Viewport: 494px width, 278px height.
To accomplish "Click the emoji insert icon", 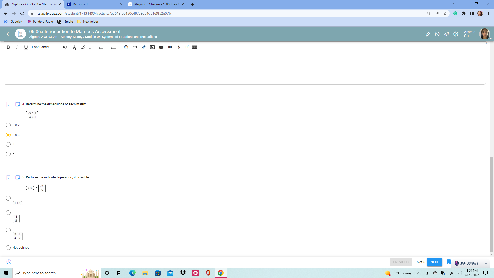I will click(x=126, y=47).
